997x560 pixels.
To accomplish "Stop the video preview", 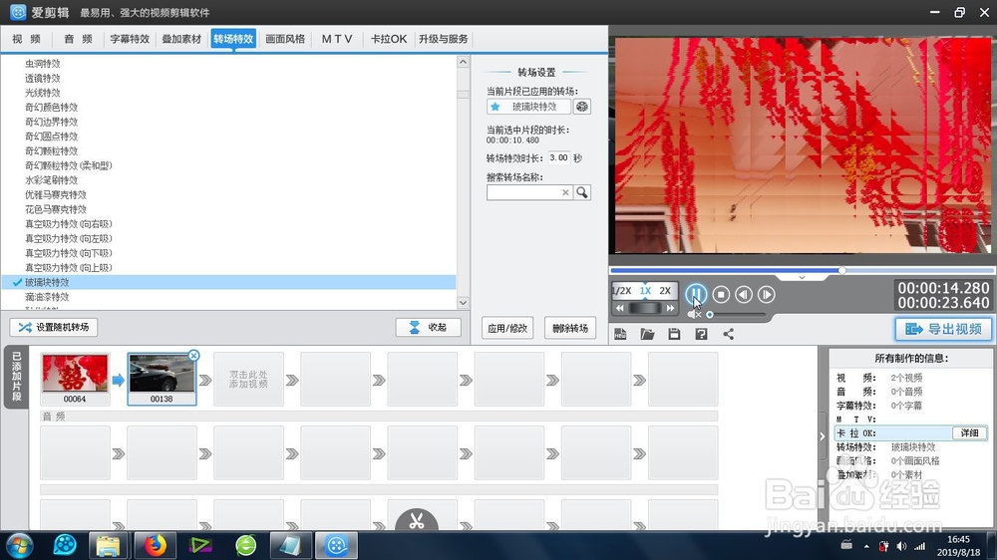I will point(721,294).
